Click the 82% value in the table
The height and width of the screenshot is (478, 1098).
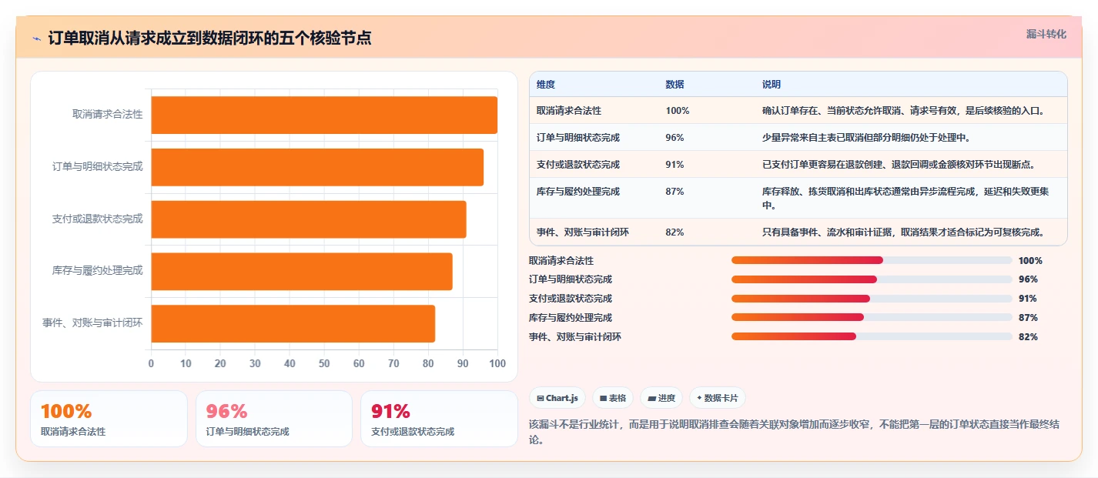(x=675, y=232)
